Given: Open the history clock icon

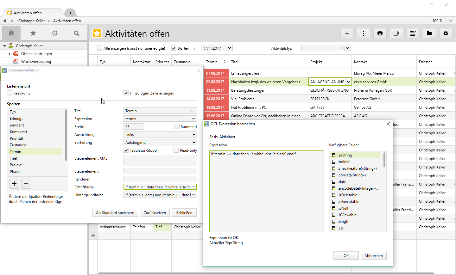Looking at the screenshot, I should [x=55, y=33].
